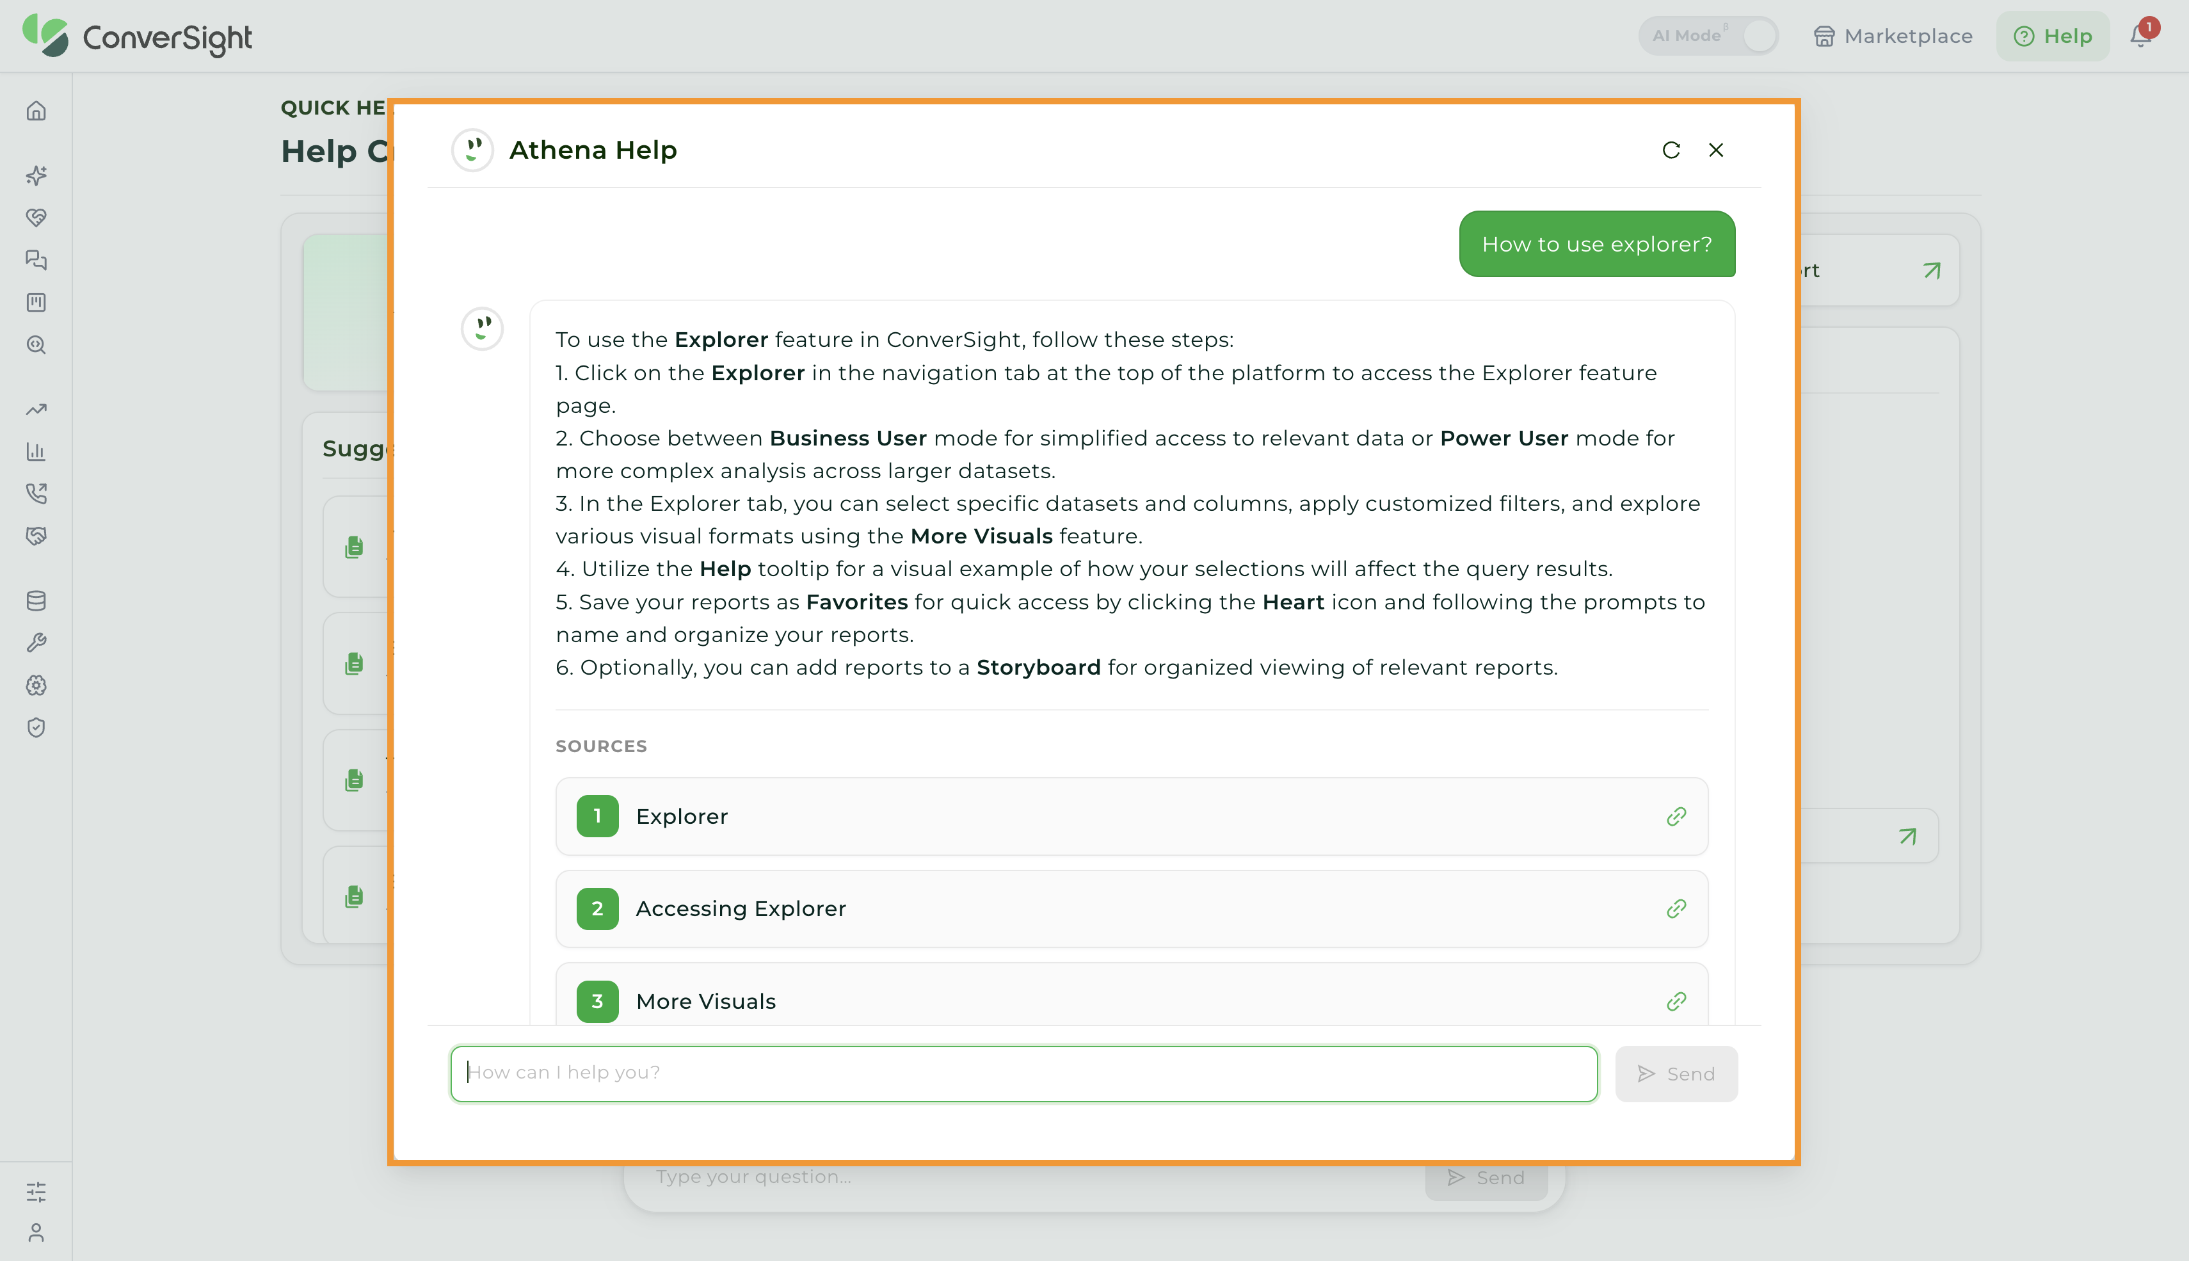
Task: Open the sliders preferences icon in sidebar
Action: click(x=35, y=1193)
